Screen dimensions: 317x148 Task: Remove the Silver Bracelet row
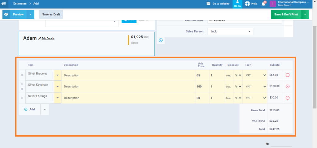coord(288,75)
